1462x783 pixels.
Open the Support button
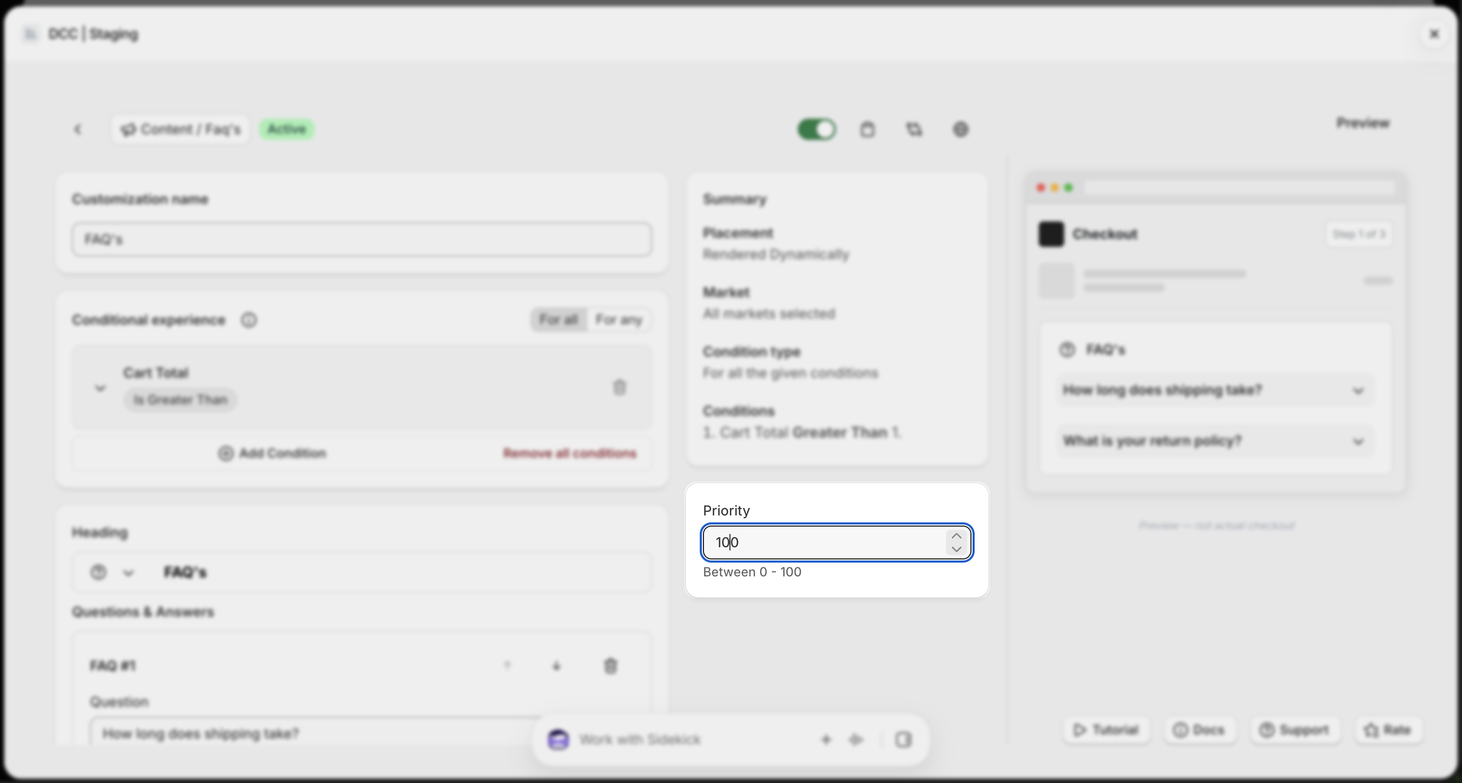click(x=1295, y=730)
